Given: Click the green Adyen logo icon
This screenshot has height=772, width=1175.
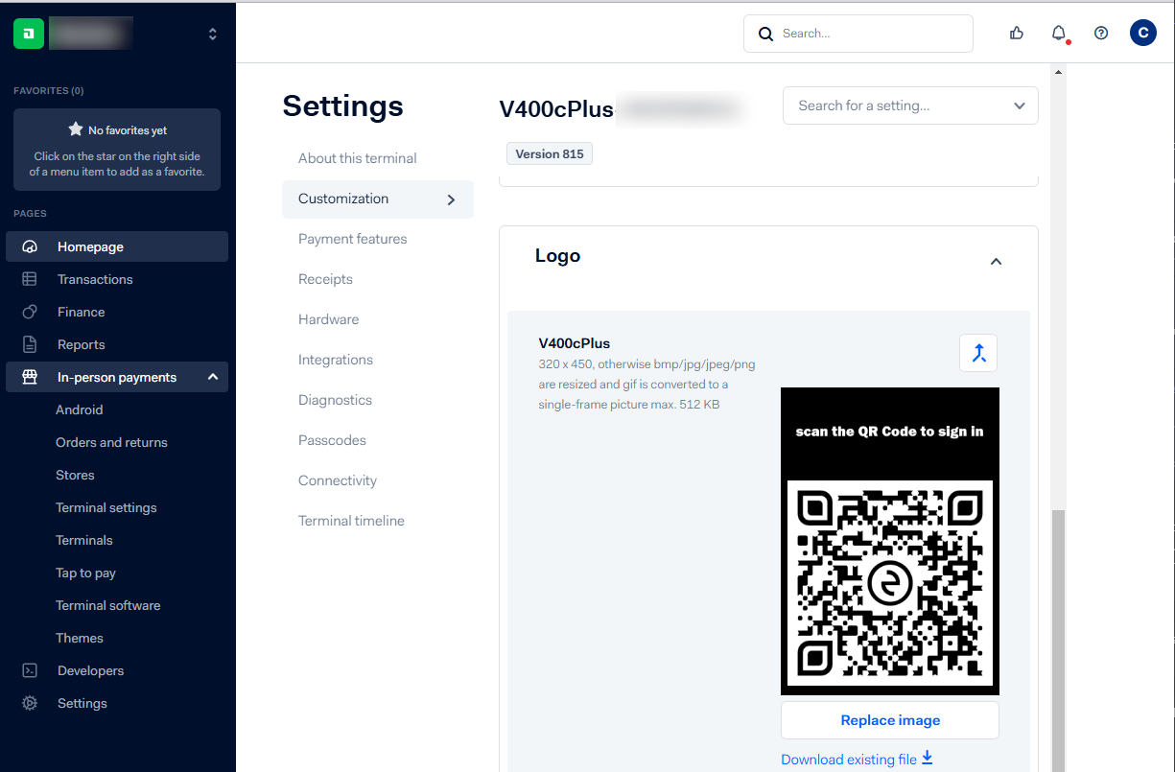Looking at the screenshot, I should coord(29,34).
